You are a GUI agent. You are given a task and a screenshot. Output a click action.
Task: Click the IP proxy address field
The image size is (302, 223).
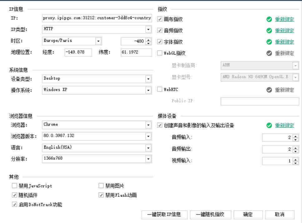[x=97, y=18]
